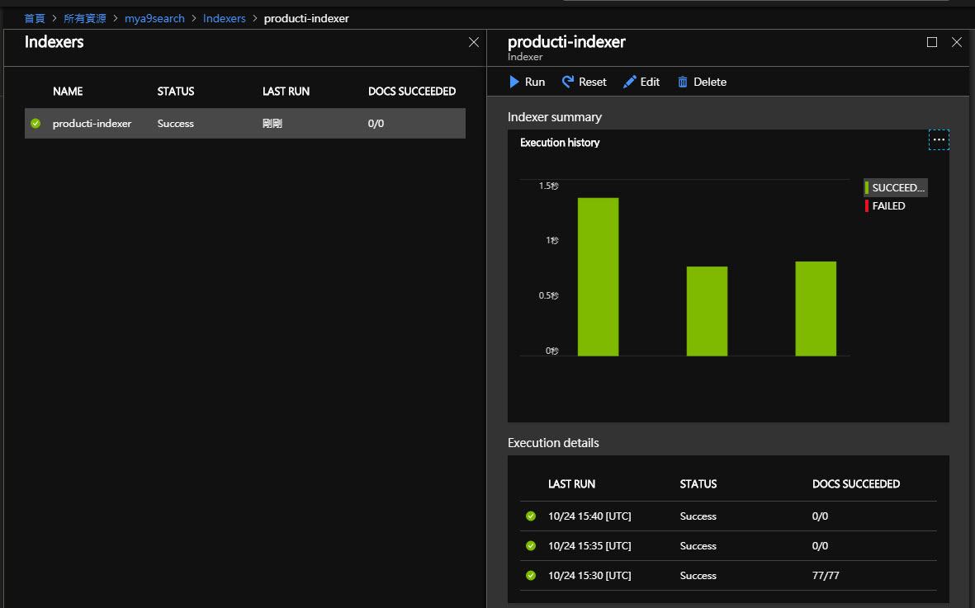Open Execution history more options ellipsis
Viewport: 975px width, 608px height.
click(939, 139)
